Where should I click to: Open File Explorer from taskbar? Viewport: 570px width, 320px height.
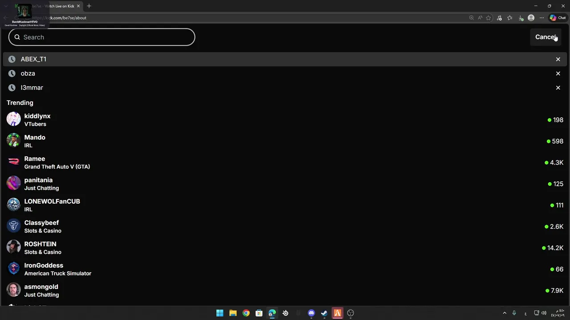point(233,313)
